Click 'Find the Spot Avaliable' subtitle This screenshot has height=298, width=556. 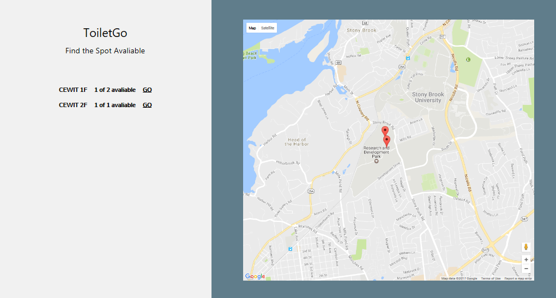click(105, 51)
